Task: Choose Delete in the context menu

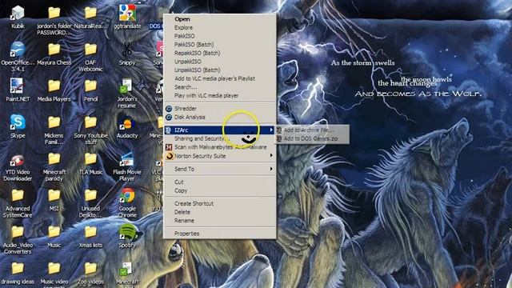Action: (x=219, y=212)
